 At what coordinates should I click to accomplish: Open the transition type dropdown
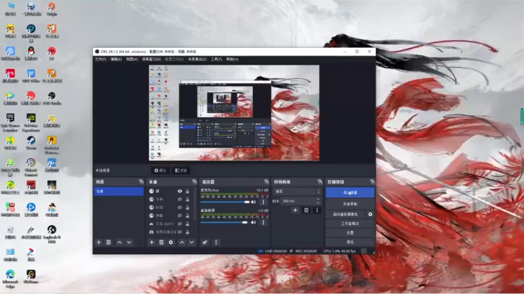pyautogui.click(x=297, y=191)
